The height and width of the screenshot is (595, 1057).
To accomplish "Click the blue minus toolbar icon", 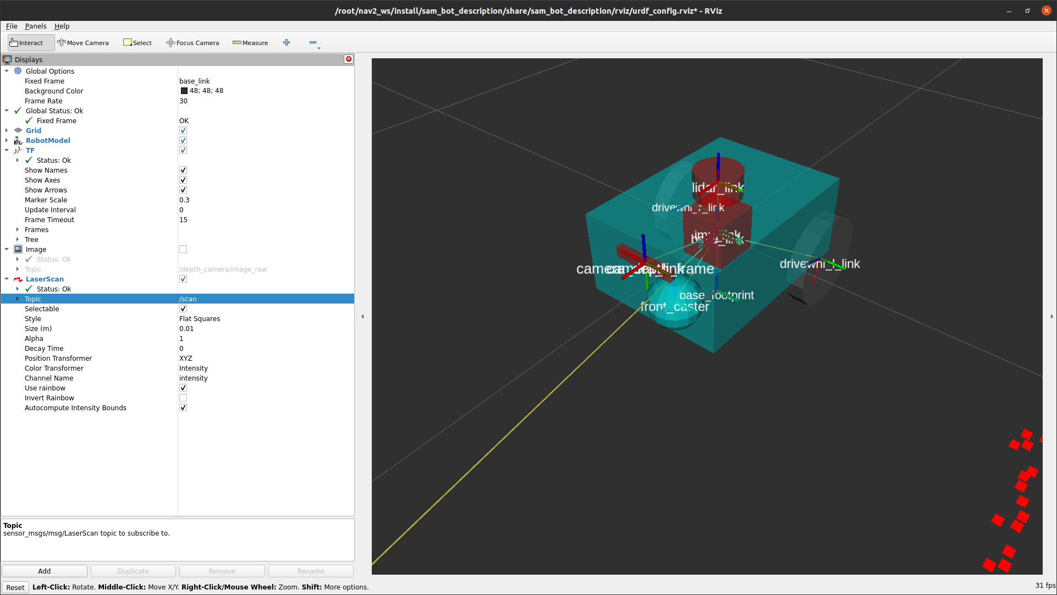I will (x=313, y=42).
